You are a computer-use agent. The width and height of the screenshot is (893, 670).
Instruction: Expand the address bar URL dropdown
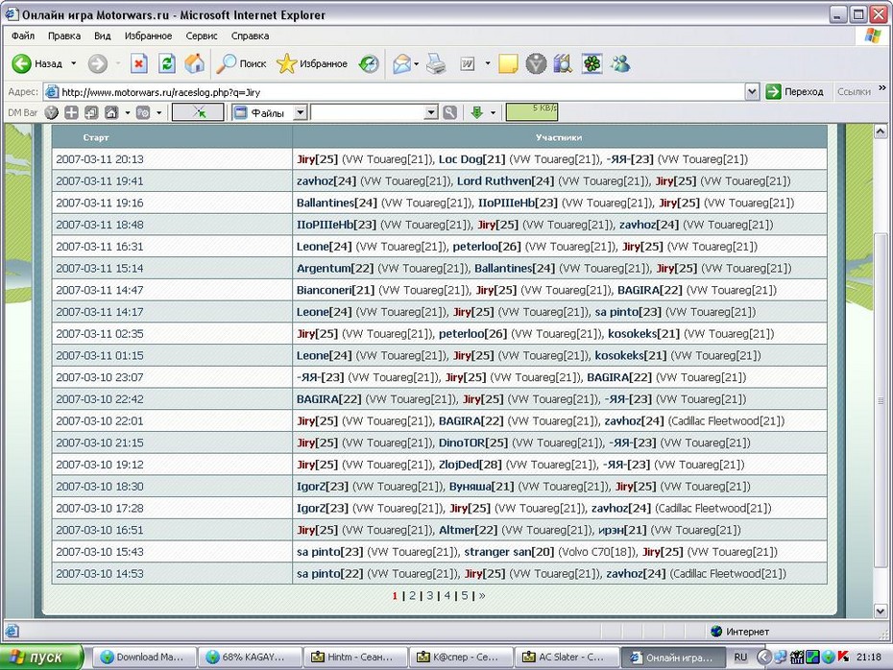click(752, 92)
